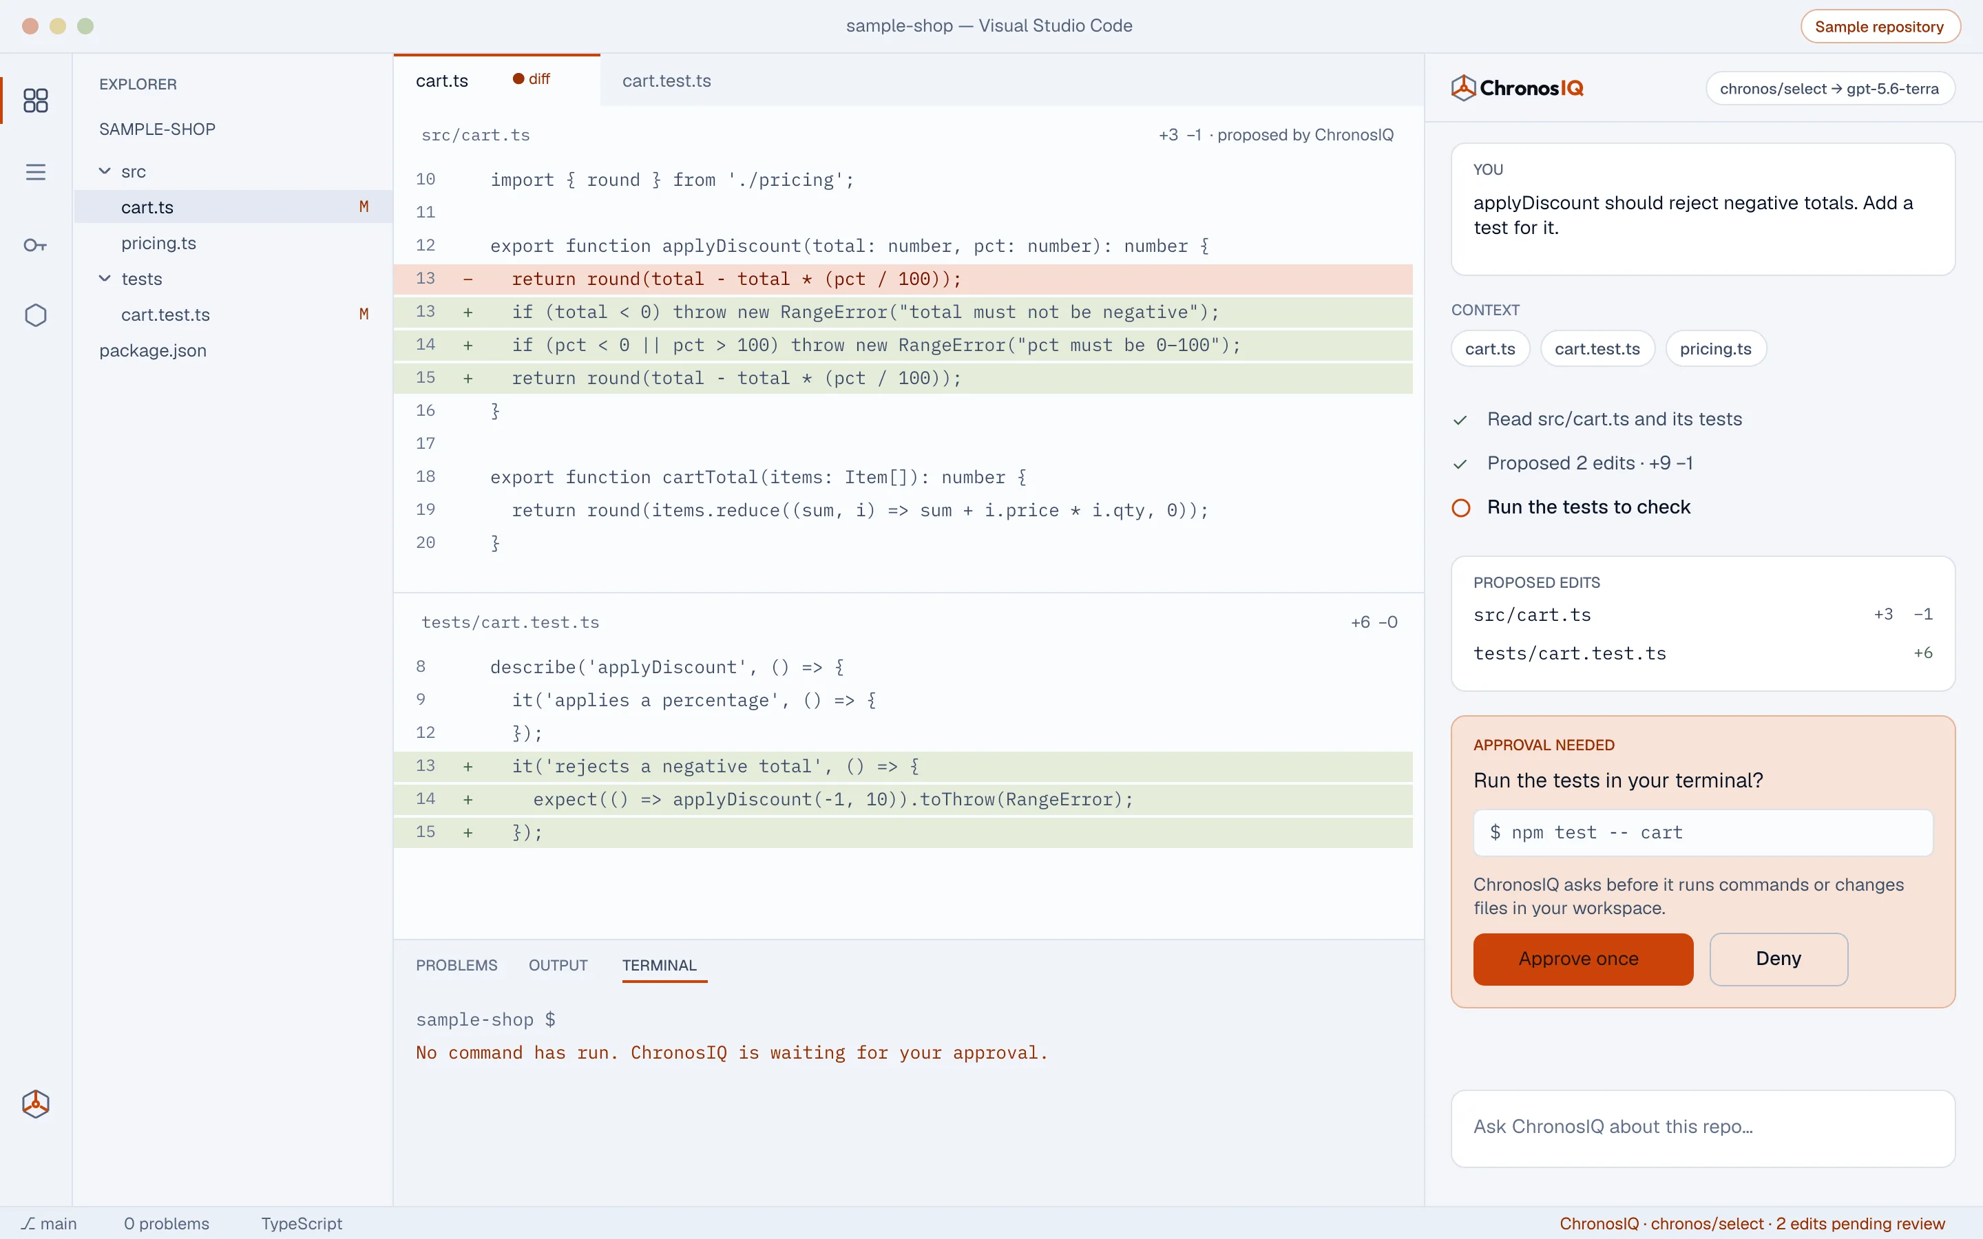Viewport: 1983px width, 1239px height.
Task: Switch to the cart.test.ts editor tab
Action: [667, 81]
